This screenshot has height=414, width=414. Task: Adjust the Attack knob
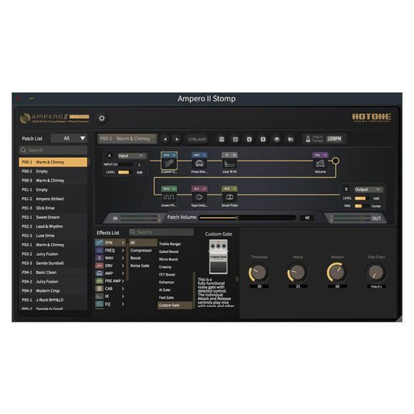[298, 272]
